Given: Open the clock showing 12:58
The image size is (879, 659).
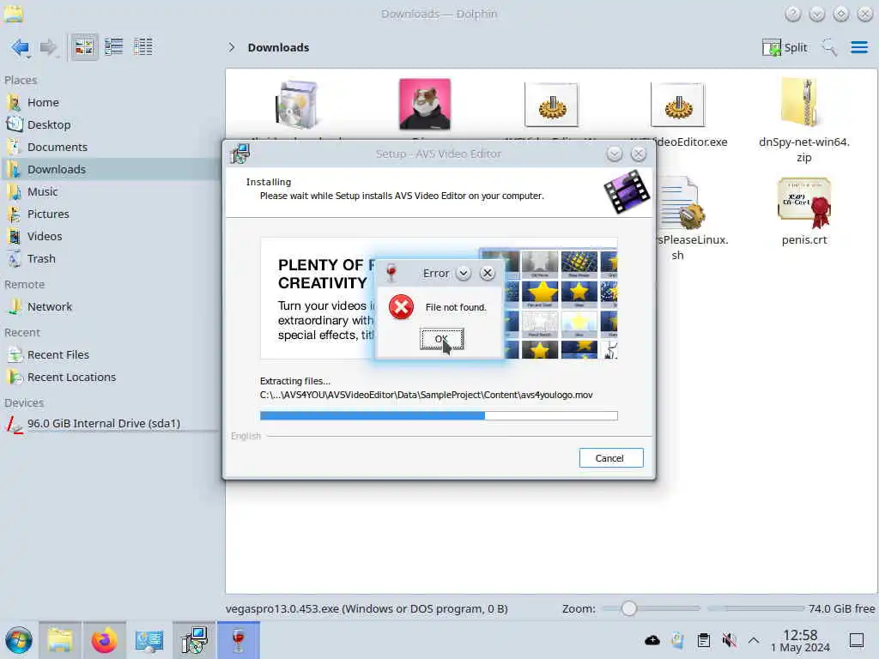Looking at the screenshot, I should (x=800, y=640).
